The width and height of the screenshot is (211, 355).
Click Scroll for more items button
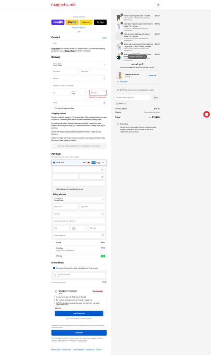[x=137, y=57]
